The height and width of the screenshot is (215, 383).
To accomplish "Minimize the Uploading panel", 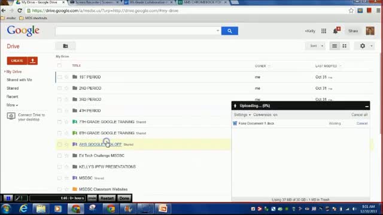I will pos(367,106).
